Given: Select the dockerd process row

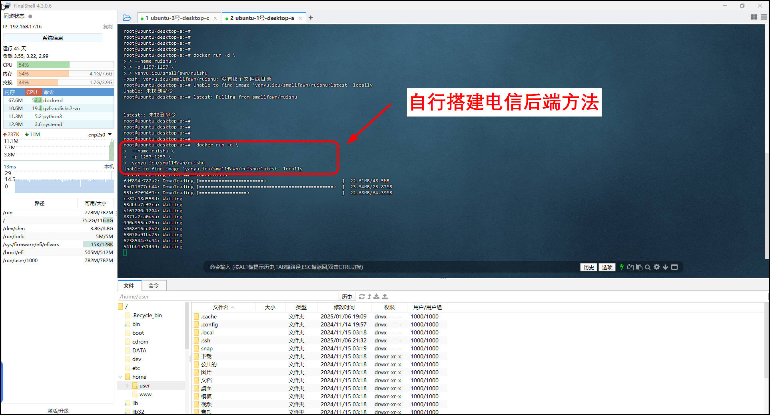Looking at the screenshot, I should pos(59,101).
